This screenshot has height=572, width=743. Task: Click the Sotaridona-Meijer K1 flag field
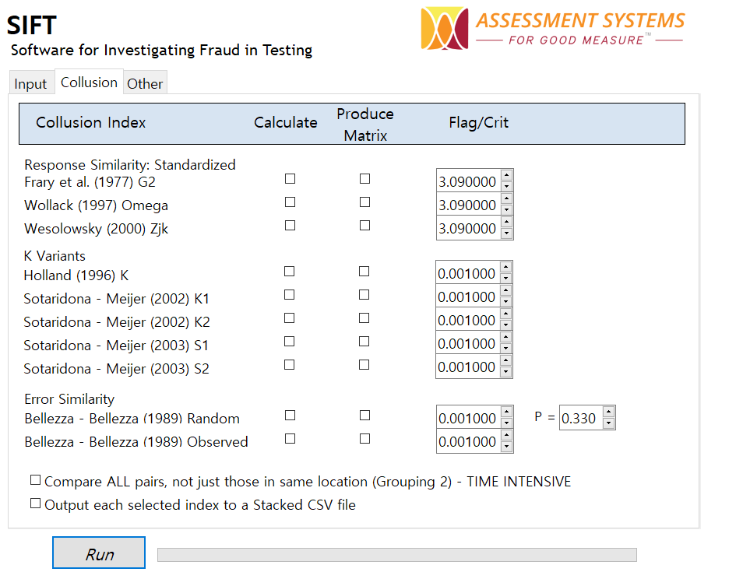[x=468, y=297]
